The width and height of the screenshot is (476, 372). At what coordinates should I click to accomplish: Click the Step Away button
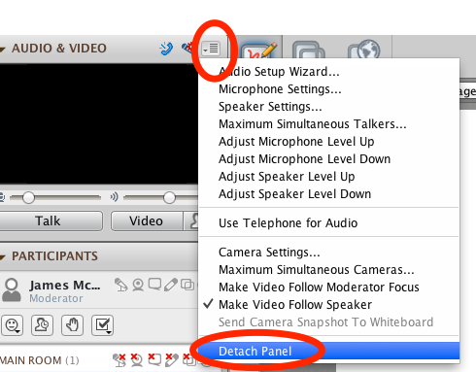coord(42,325)
